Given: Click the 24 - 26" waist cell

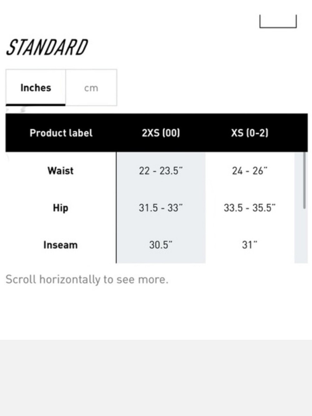Looking at the screenshot, I should [x=250, y=171].
